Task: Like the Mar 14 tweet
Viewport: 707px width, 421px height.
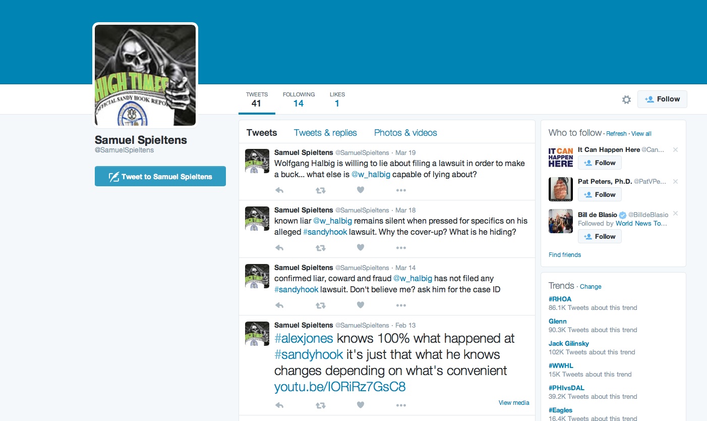Action: [x=360, y=305]
